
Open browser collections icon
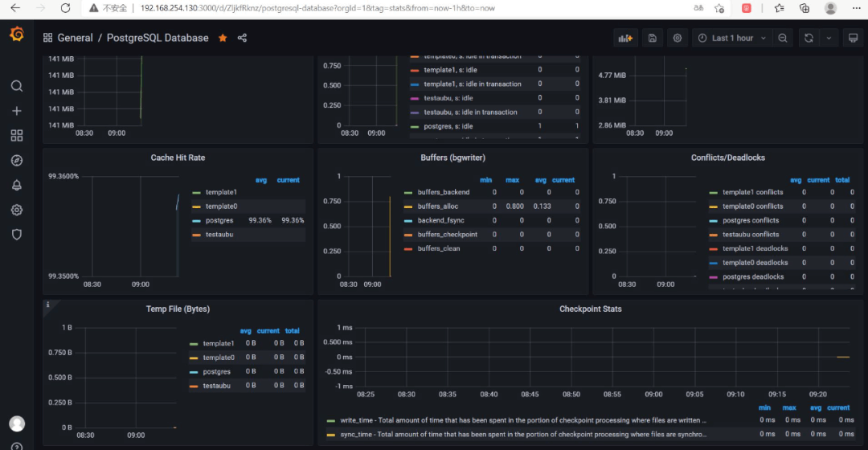(805, 8)
